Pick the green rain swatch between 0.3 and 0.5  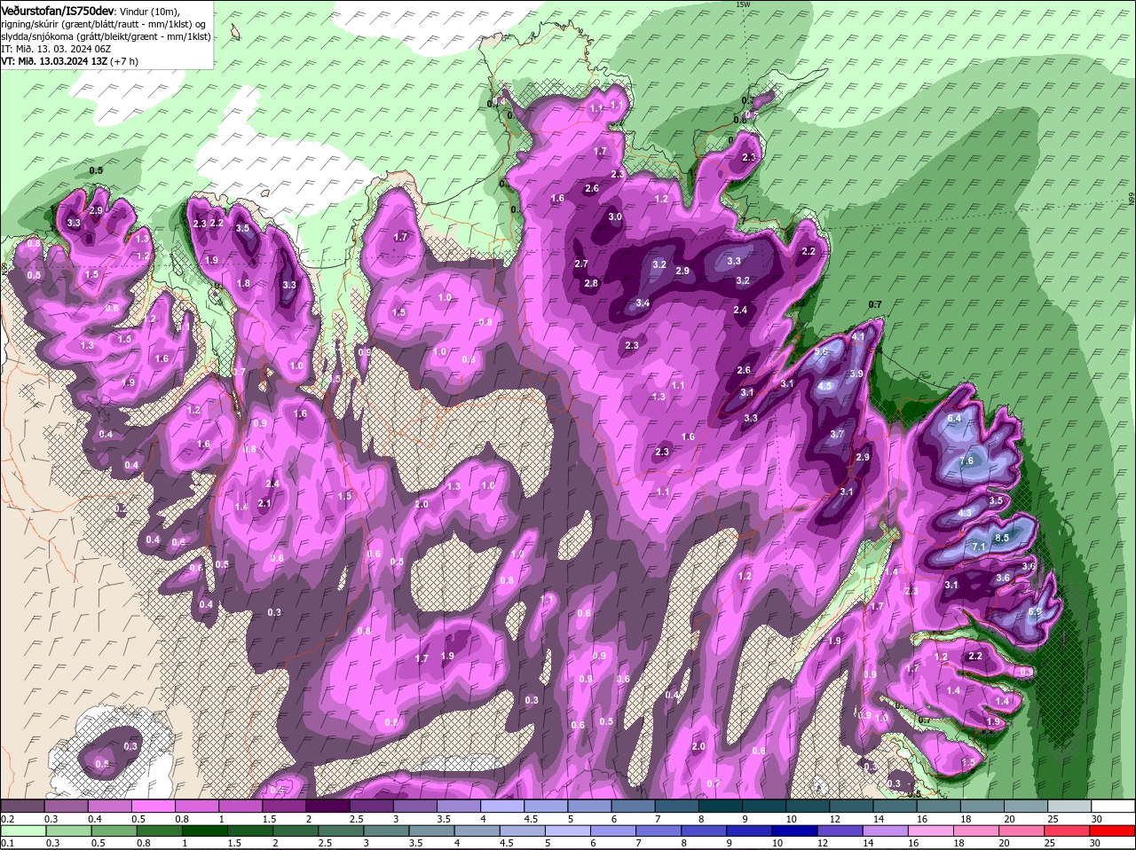point(67,830)
